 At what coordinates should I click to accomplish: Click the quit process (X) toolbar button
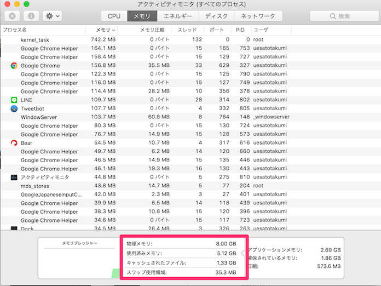[12, 16]
